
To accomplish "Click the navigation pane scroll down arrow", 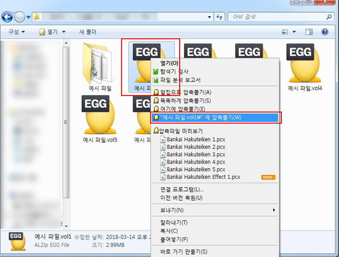I will pyautogui.click(x=66, y=226).
